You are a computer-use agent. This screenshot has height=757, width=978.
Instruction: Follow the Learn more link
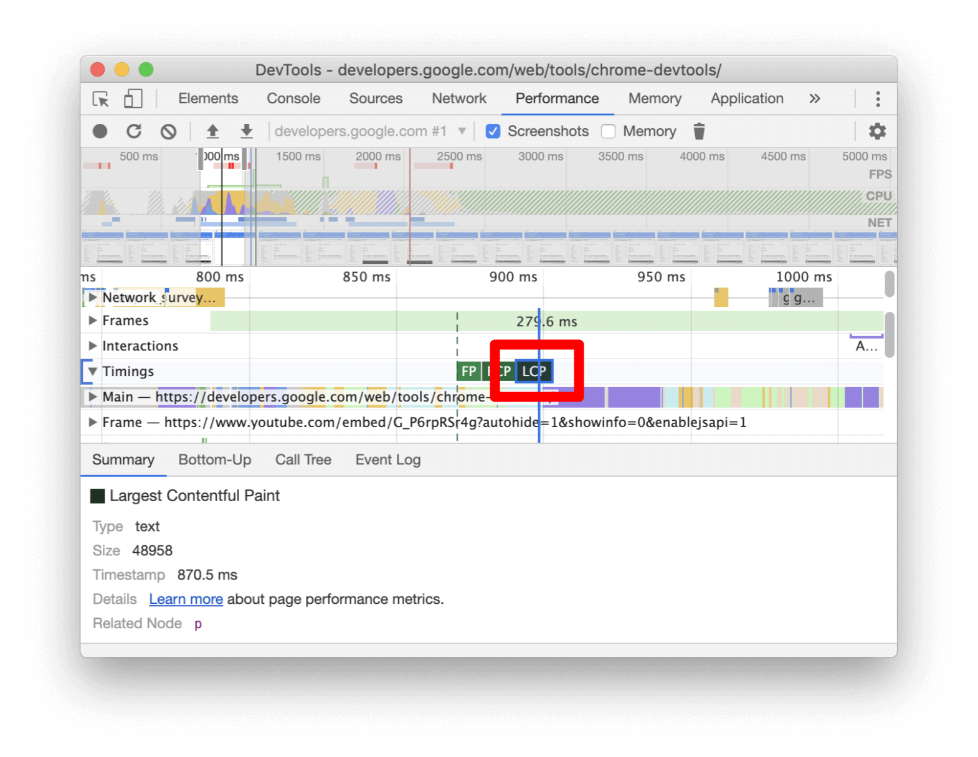pos(186,599)
